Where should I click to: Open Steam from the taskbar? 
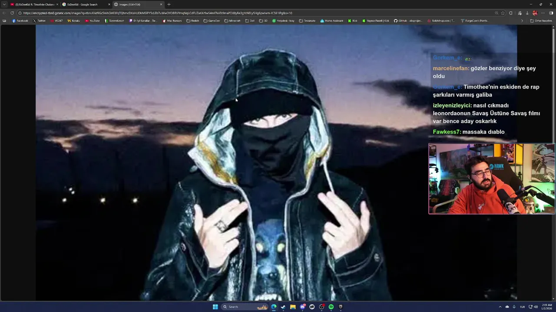click(x=283, y=307)
